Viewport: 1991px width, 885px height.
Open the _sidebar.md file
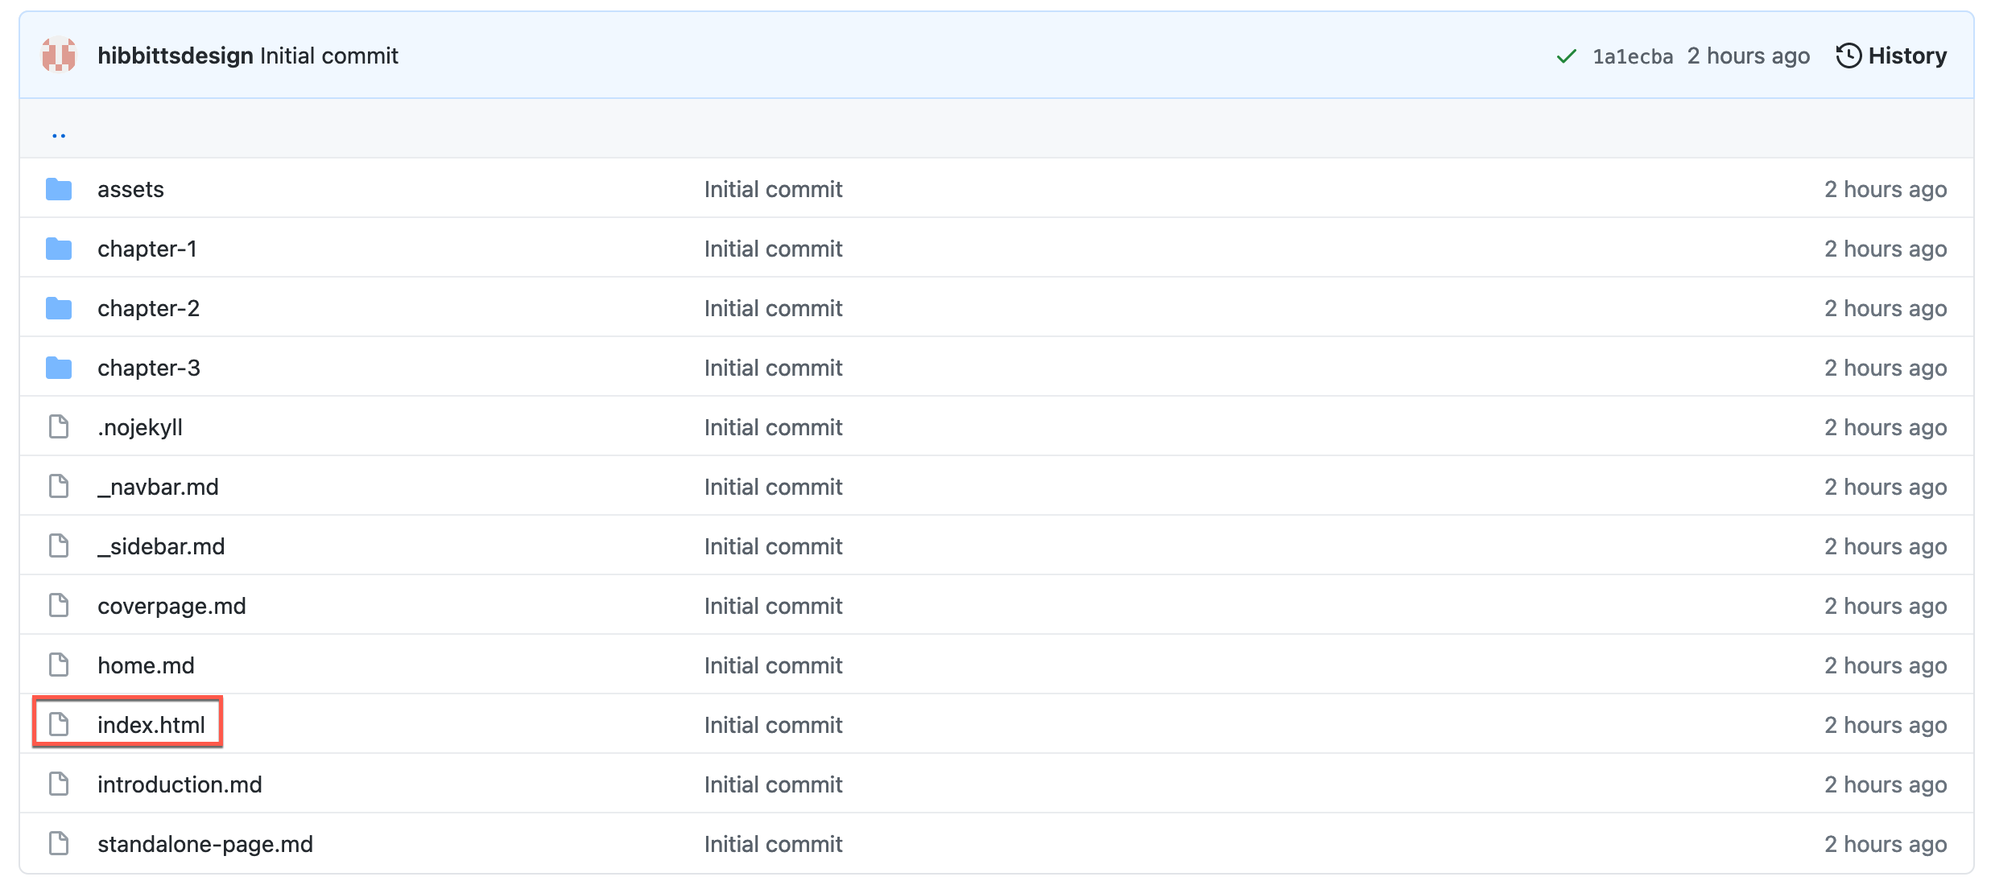click(x=162, y=546)
